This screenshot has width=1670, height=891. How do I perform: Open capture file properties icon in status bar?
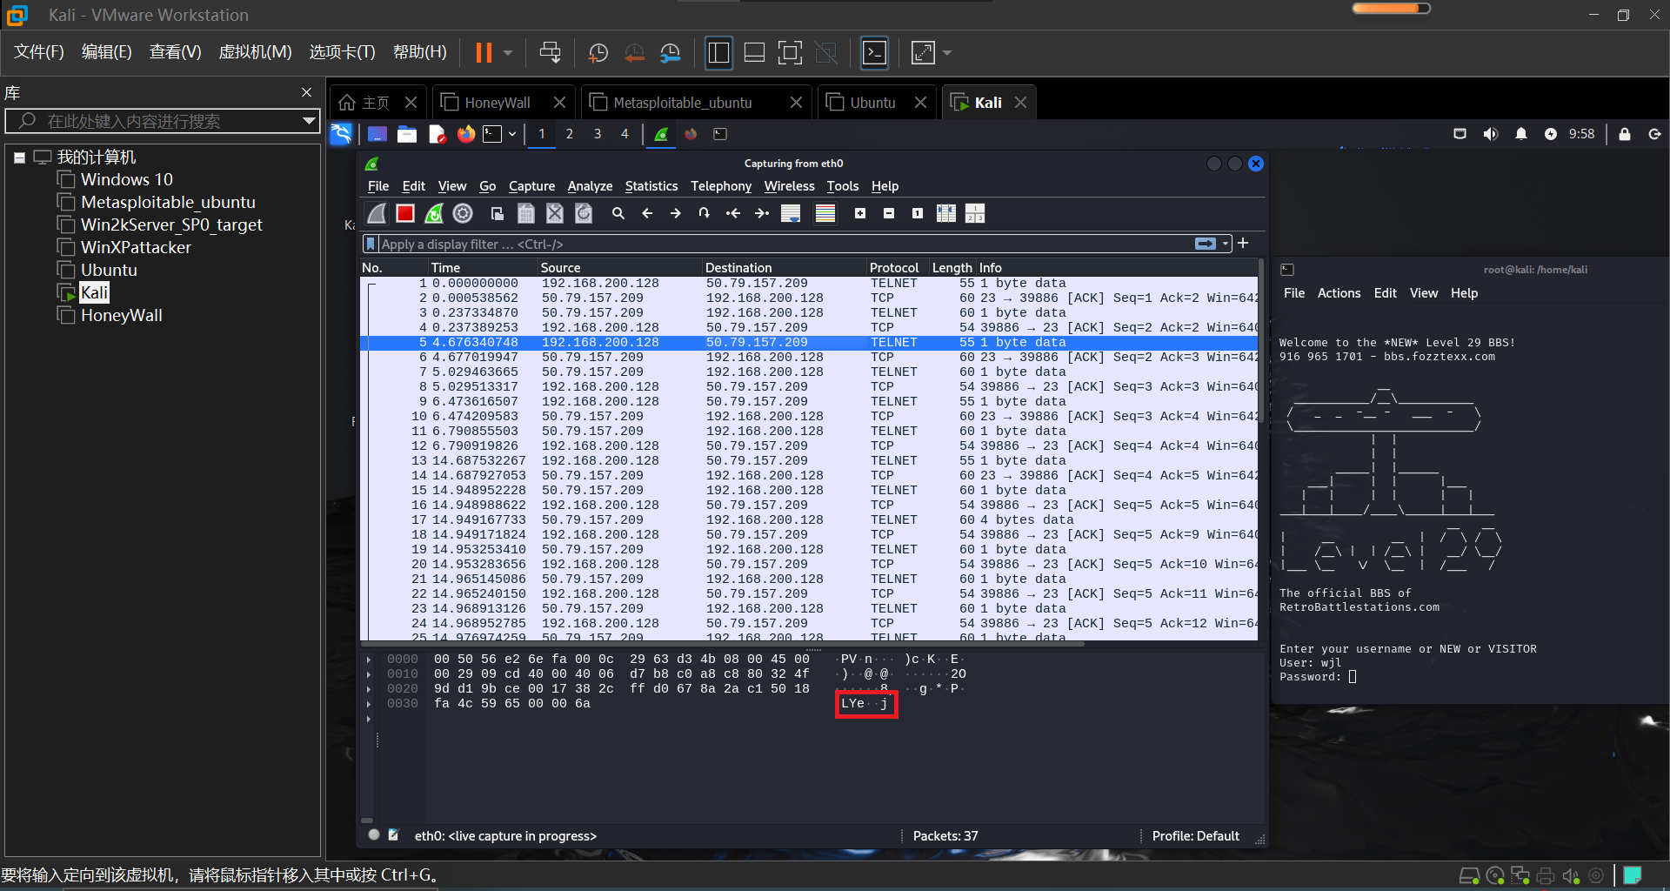point(393,835)
